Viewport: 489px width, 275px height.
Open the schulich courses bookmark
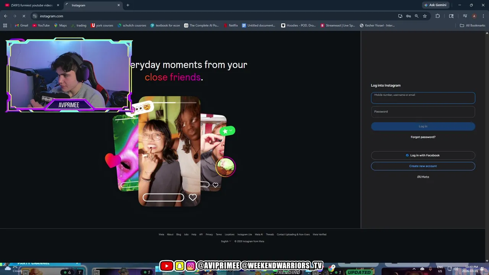(x=132, y=26)
